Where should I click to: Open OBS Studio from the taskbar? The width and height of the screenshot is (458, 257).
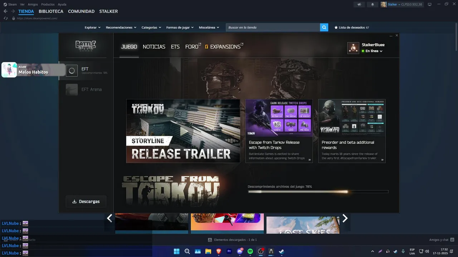(261, 251)
